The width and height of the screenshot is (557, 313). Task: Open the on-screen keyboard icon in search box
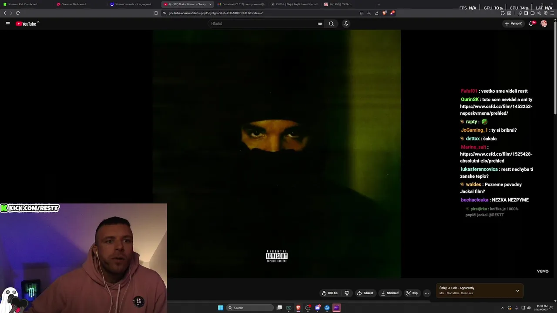point(320,24)
